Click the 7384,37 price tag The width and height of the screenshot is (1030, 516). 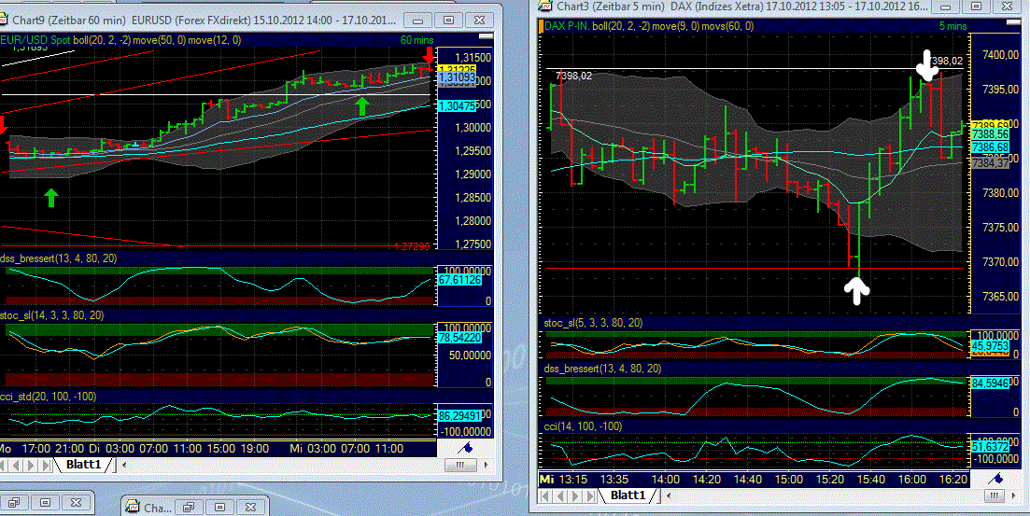pyautogui.click(x=990, y=162)
